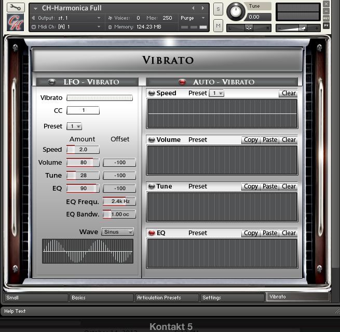Select previous instrument with left arrow

click(193, 8)
